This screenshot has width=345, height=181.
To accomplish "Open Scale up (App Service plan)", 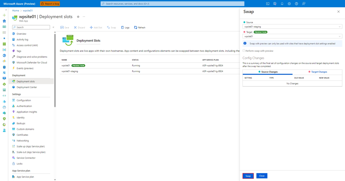I will click(x=31, y=146).
